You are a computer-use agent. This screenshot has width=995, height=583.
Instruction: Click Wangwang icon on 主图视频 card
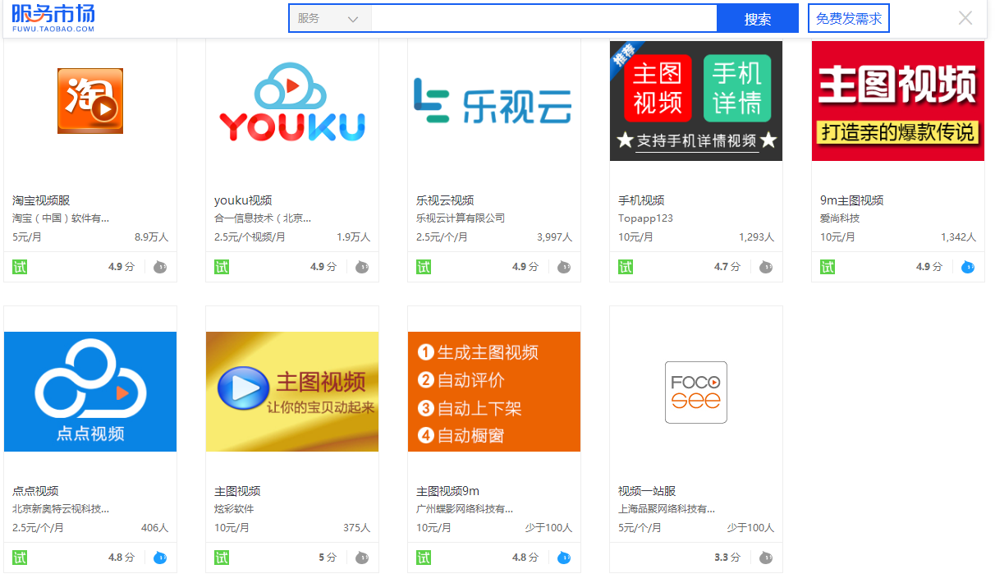362,558
